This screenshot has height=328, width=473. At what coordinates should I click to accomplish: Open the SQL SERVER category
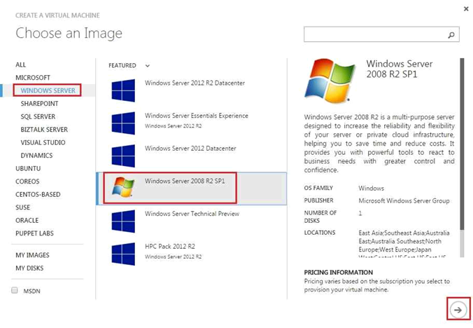pos(38,116)
